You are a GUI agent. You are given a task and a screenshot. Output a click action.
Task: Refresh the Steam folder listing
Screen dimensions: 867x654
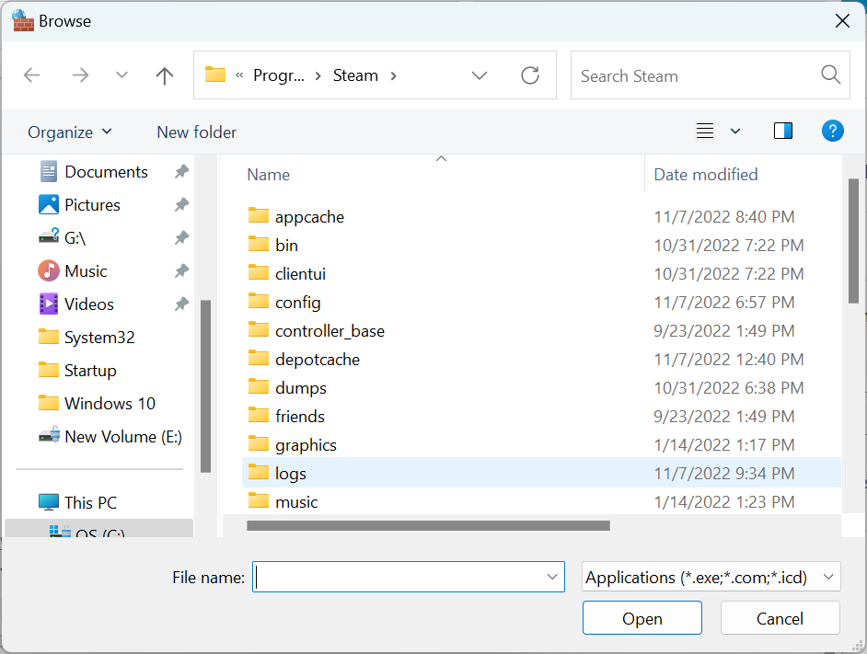pos(530,75)
